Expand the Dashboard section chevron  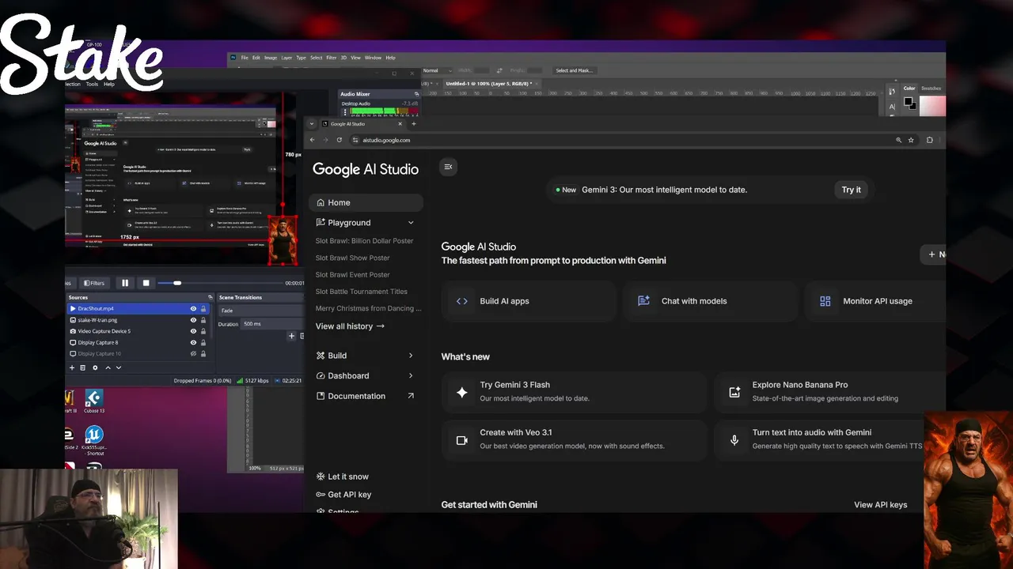[x=410, y=375]
